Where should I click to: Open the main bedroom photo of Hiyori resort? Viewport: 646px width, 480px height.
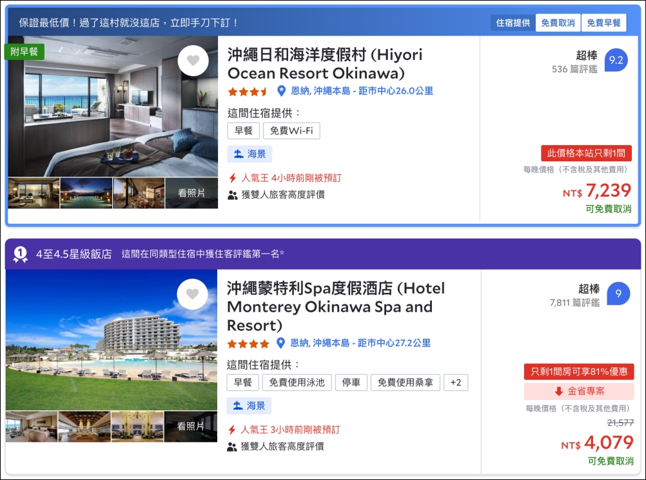[113, 106]
